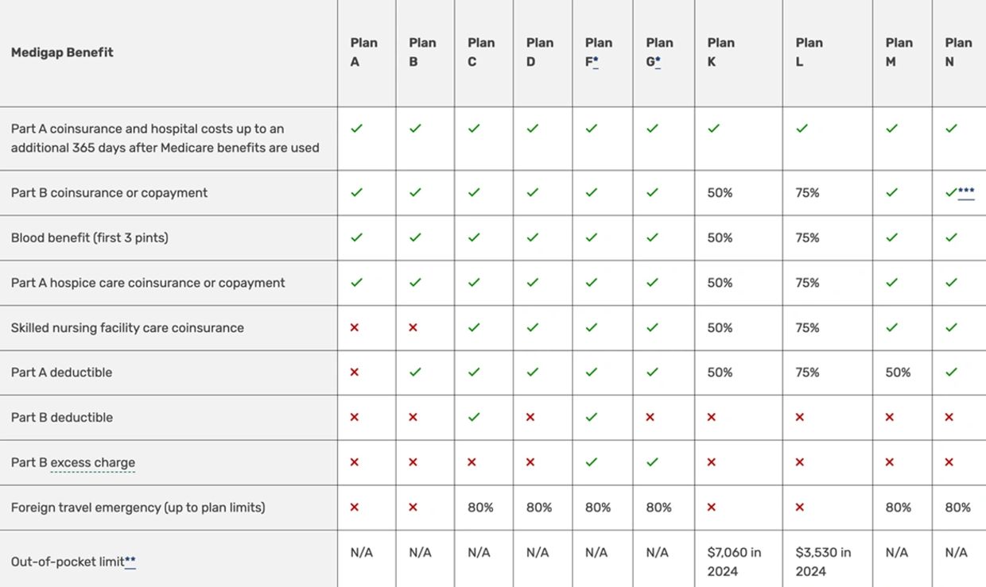This screenshot has width=986, height=587.
Task: Click the underlined "excess charge" term
Action: [92, 462]
